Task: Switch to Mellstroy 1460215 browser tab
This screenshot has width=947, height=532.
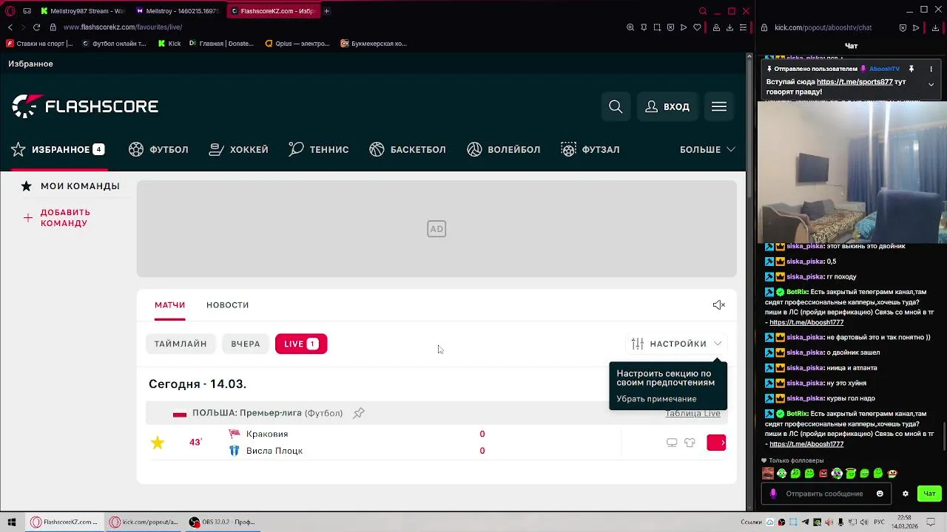Action: (178, 11)
